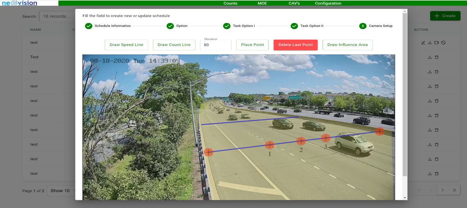Click the Draw Influence Area button
Viewport: 467px width, 208px height.
point(347,45)
